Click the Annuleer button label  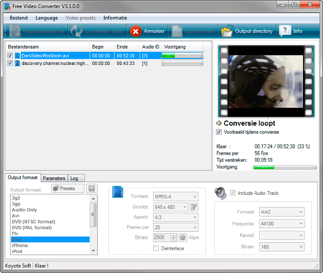(154, 31)
